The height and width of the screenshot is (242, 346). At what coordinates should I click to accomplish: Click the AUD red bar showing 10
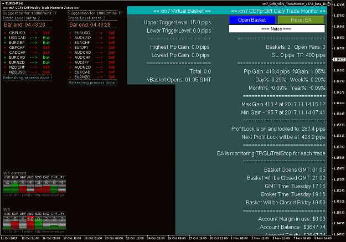30,223
